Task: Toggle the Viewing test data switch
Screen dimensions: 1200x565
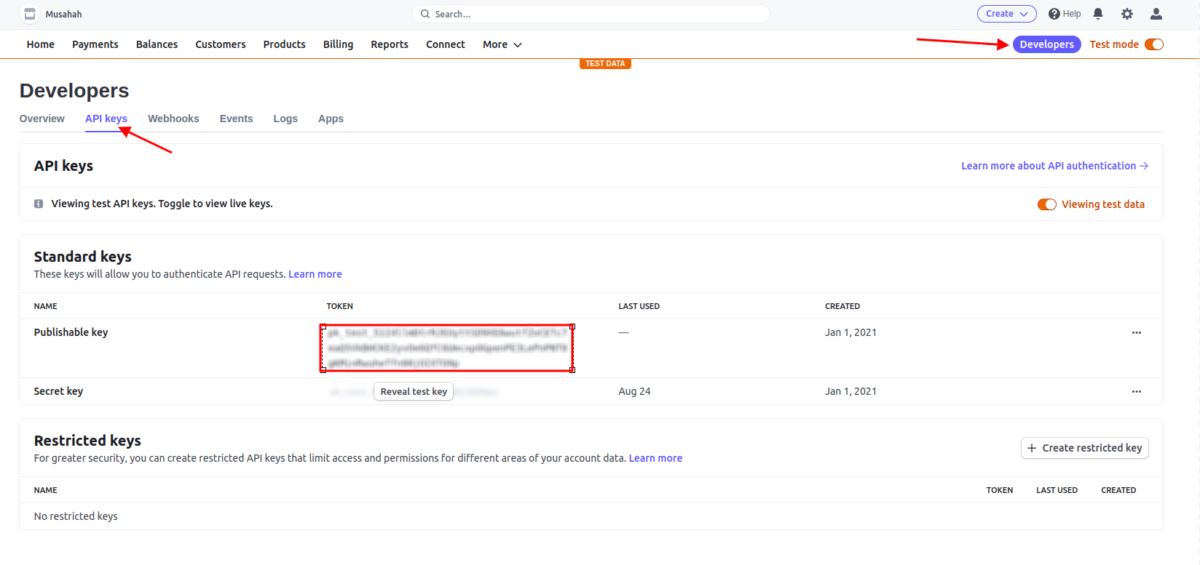Action: click(x=1046, y=204)
